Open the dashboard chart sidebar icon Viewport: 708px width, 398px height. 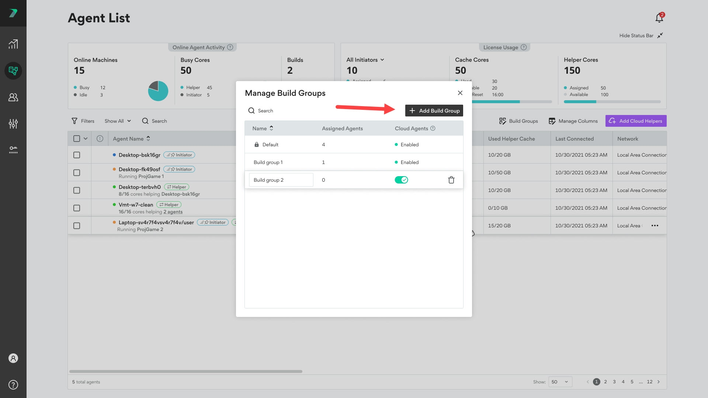coord(13,44)
